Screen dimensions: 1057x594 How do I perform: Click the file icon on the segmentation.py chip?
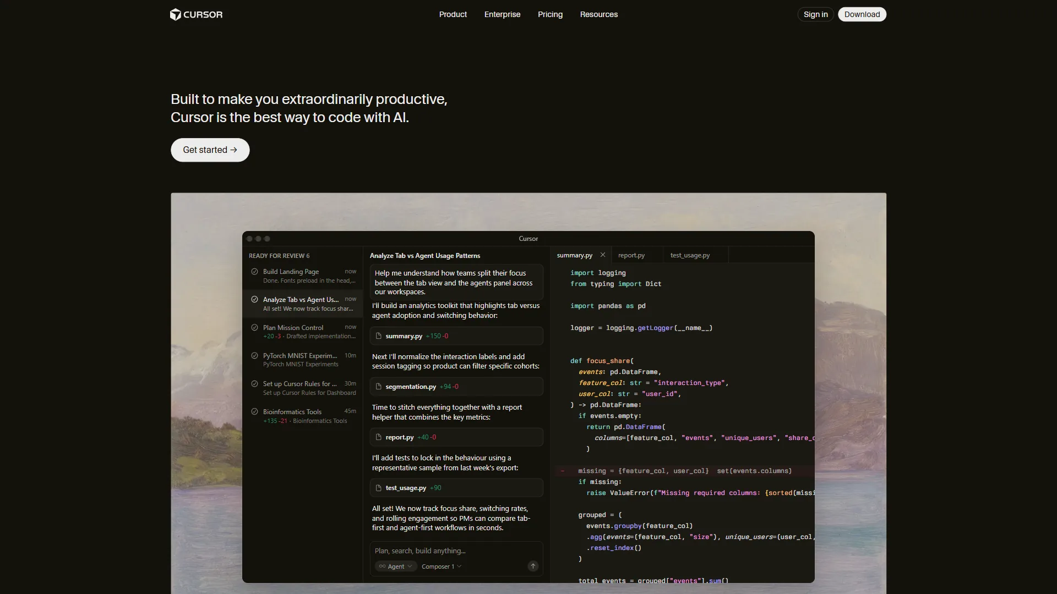point(379,387)
